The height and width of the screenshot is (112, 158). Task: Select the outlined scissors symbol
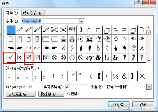54,30
